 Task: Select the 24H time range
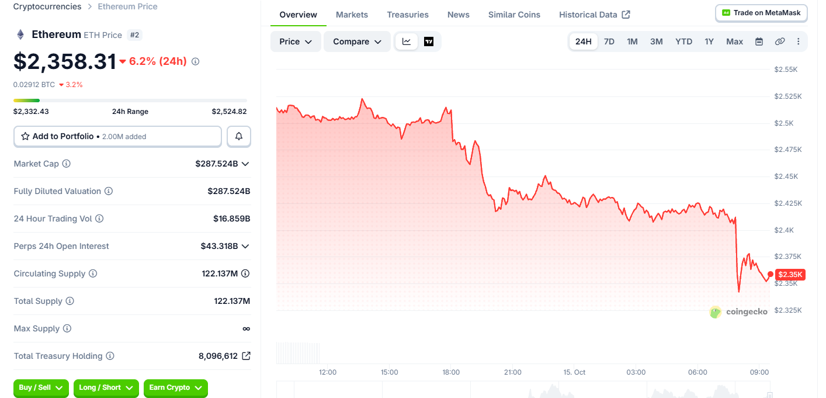[584, 41]
